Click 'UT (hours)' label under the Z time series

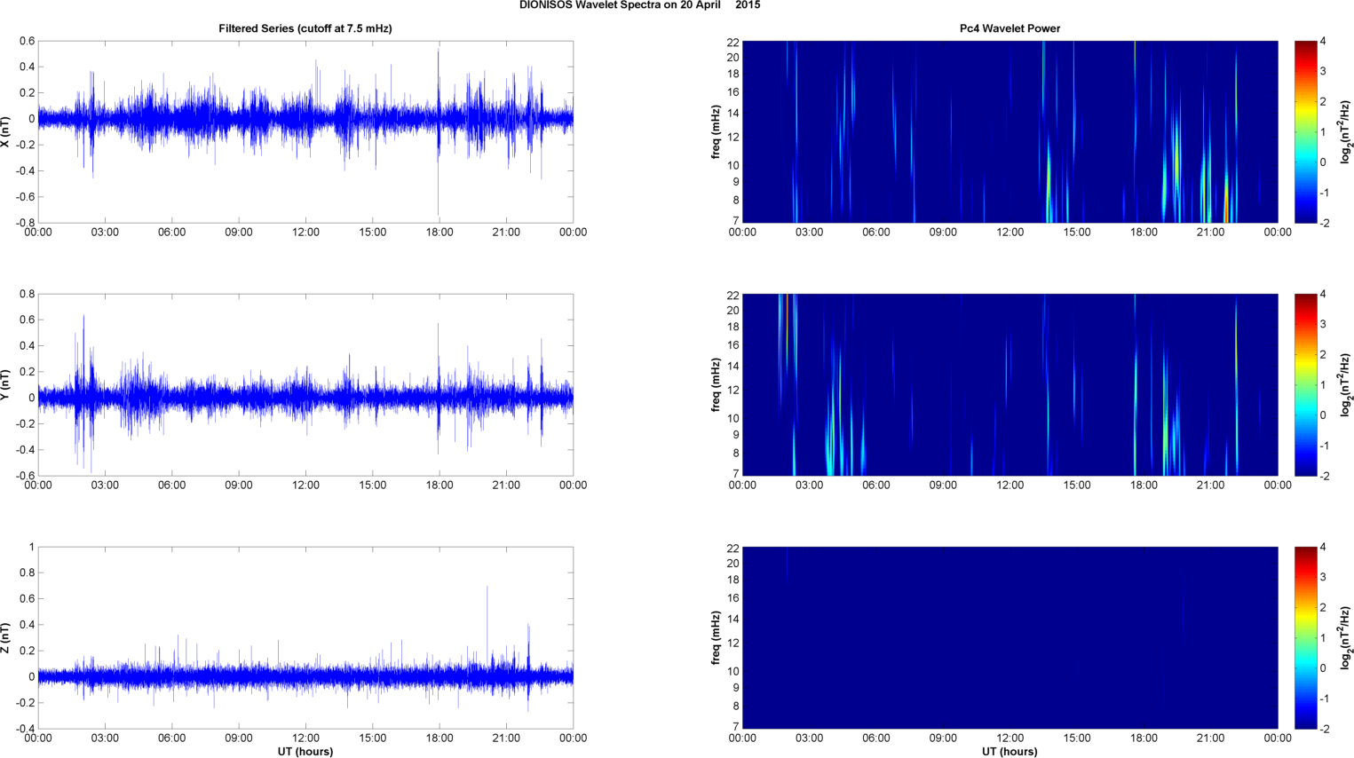(305, 752)
